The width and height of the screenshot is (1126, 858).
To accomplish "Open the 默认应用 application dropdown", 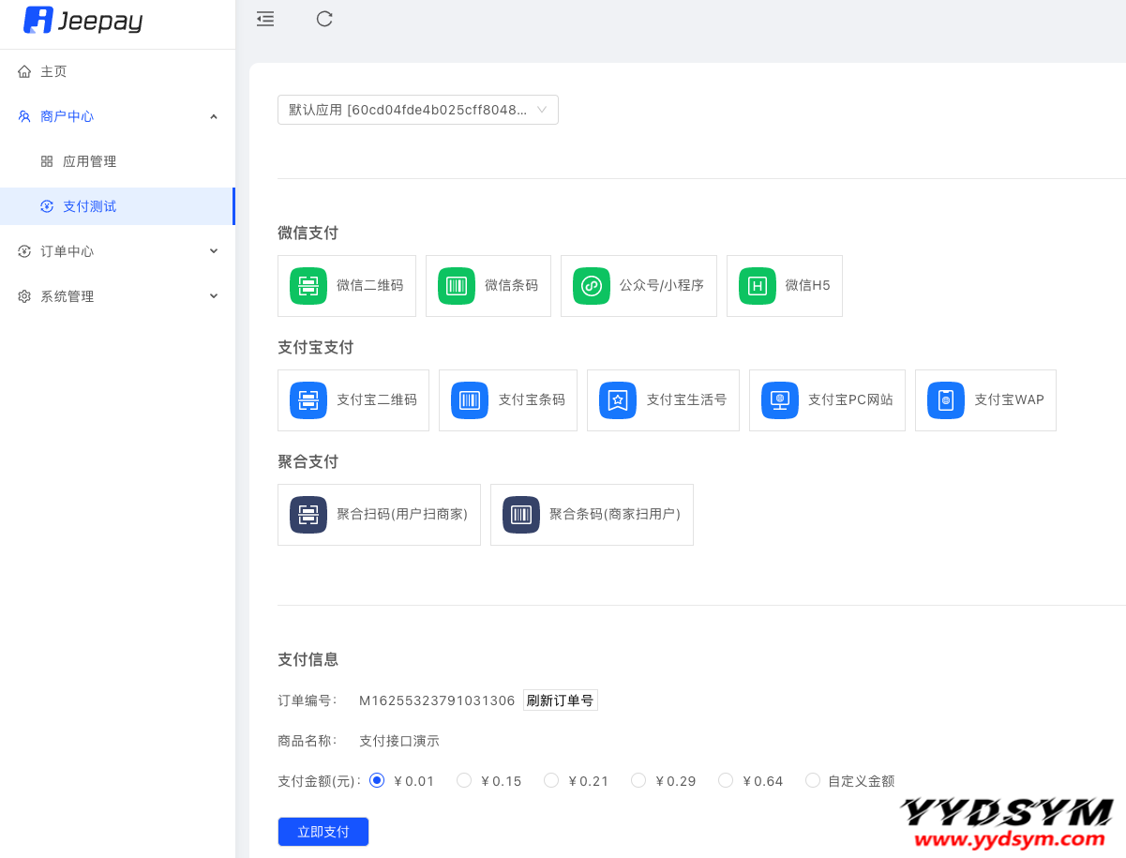I will coord(417,110).
